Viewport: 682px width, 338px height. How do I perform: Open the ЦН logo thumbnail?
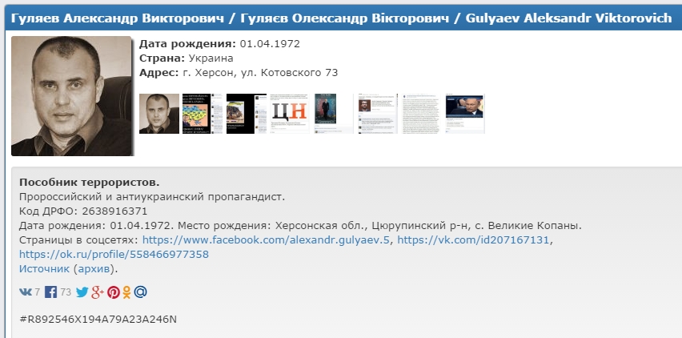289,114
